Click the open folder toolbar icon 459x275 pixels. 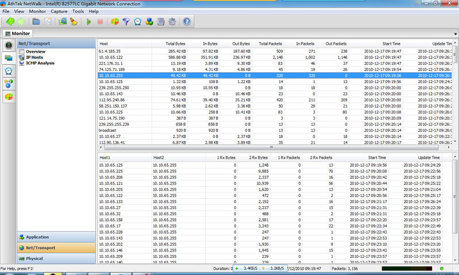tap(36, 22)
